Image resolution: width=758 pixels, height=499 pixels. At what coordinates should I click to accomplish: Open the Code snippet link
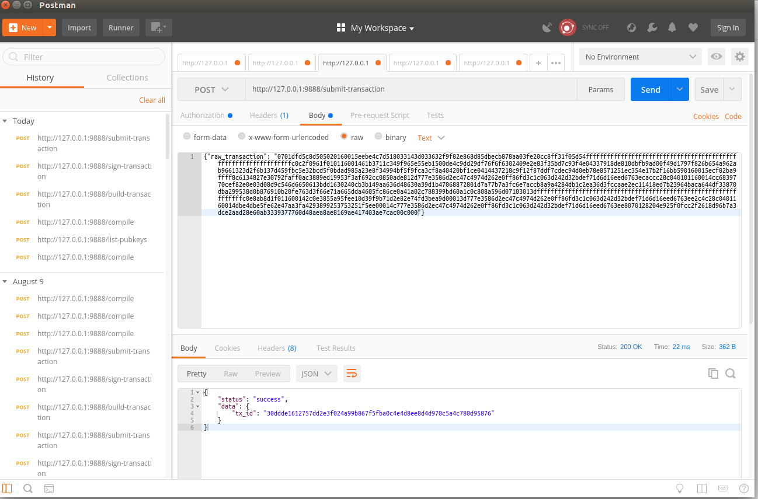[x=733, y=116]
